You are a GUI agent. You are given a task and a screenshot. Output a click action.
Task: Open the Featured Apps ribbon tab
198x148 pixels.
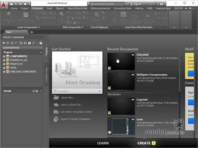[x=163, y=8]
